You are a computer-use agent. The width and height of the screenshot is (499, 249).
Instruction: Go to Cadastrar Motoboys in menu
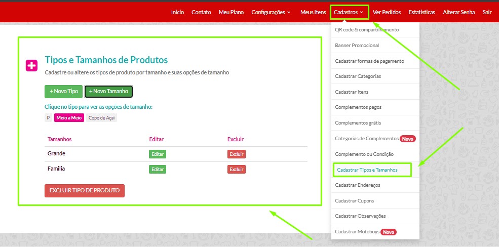[x=357, y=232]
